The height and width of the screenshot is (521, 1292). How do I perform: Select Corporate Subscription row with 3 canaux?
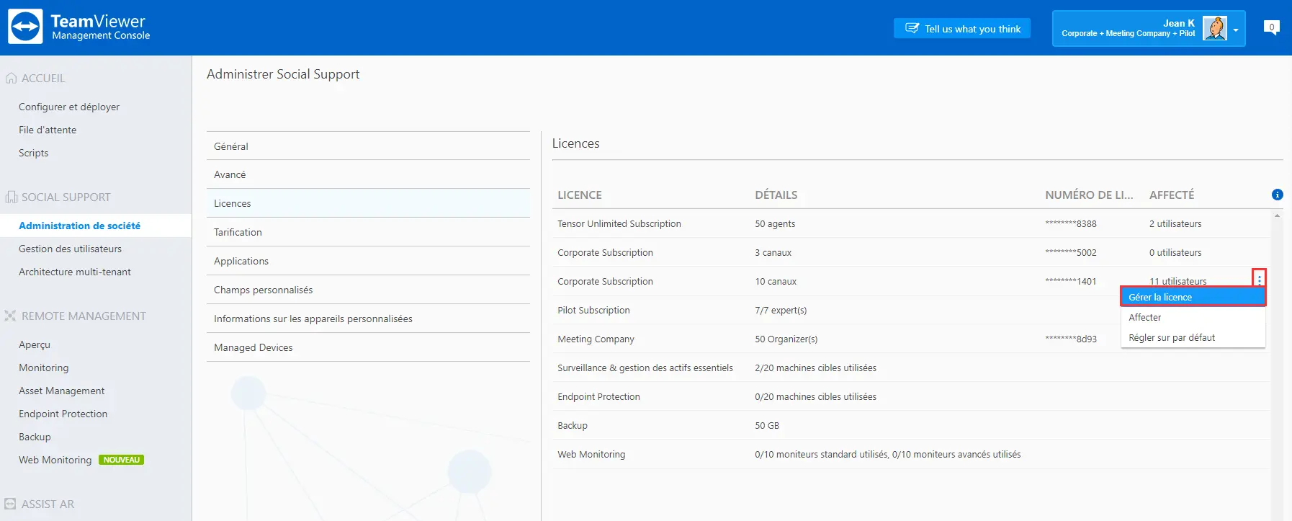pos(910,252)
